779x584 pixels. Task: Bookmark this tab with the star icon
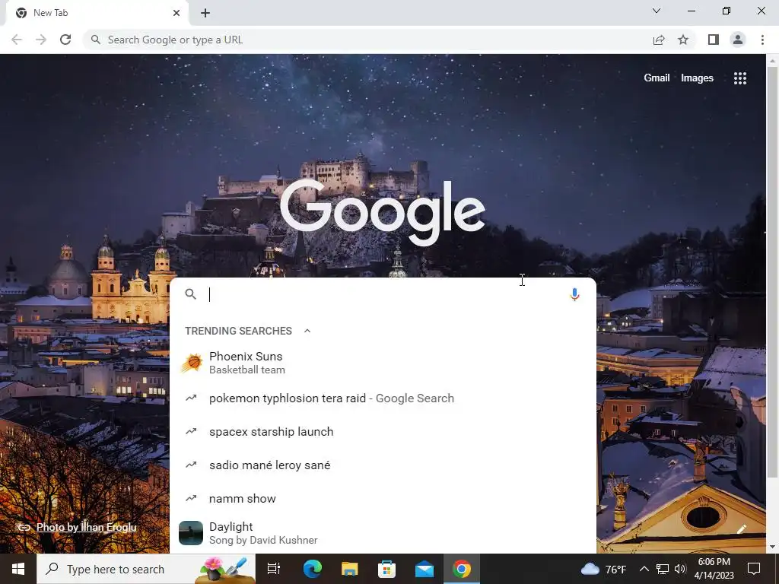click(683, 40)
